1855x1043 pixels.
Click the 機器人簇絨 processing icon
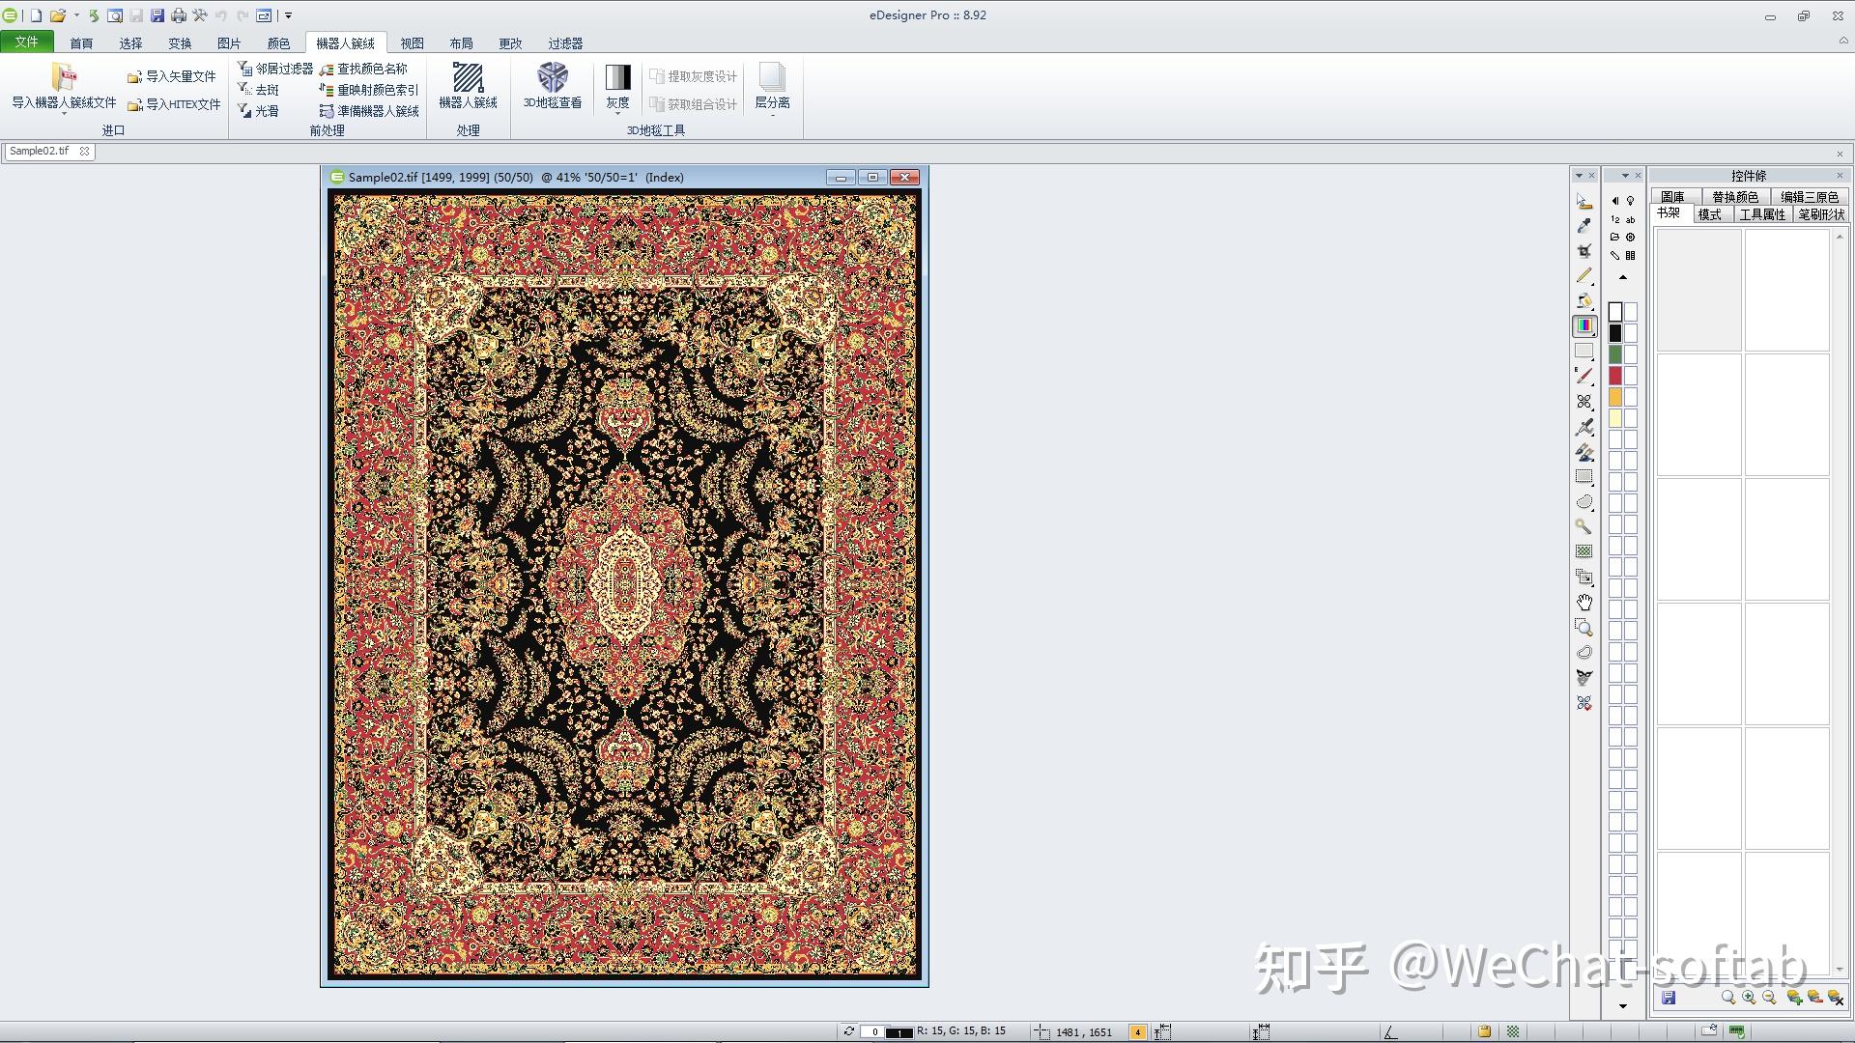[468, 78]
